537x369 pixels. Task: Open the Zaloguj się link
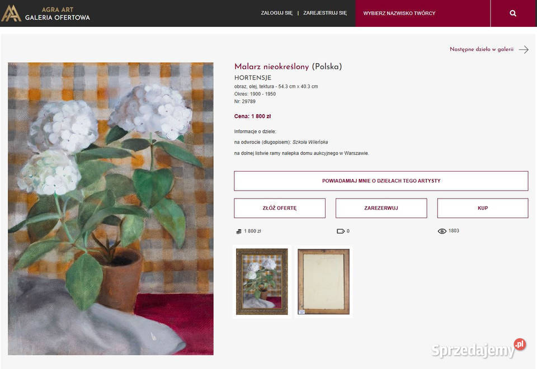[277, 13]
